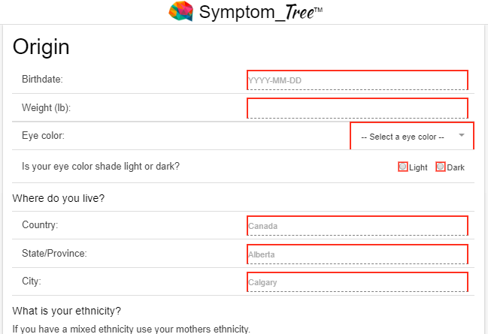Click the 'City:' label

point(32,281)
